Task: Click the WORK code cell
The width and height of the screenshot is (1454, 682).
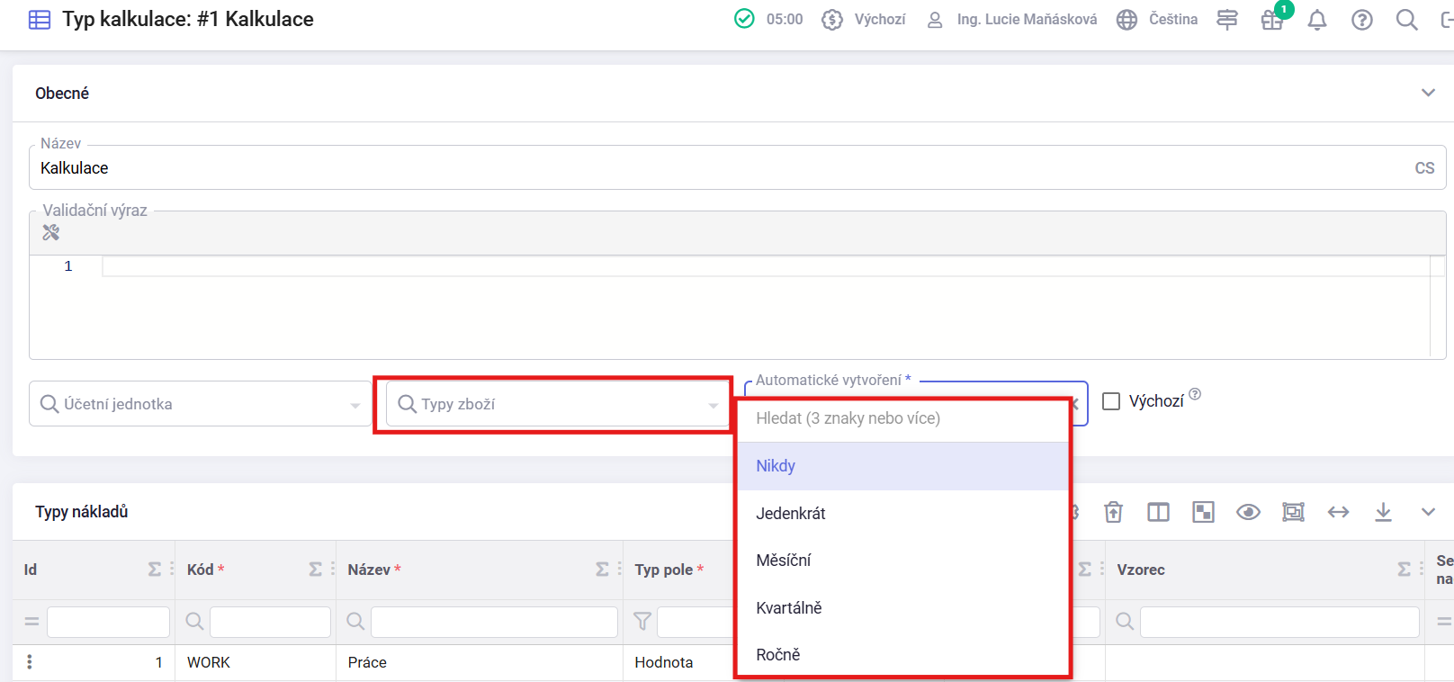Action: click(256, 662)
